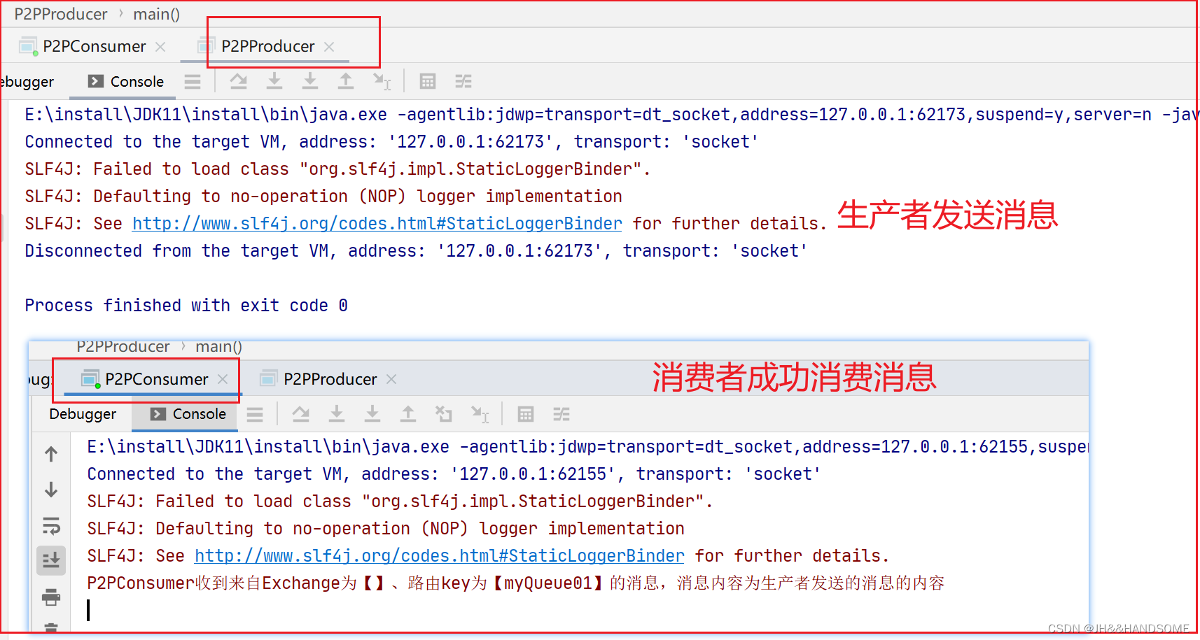Click Show Execution Point in upper debug toolbar
The image size is (1200, 640).
point(193,82)
